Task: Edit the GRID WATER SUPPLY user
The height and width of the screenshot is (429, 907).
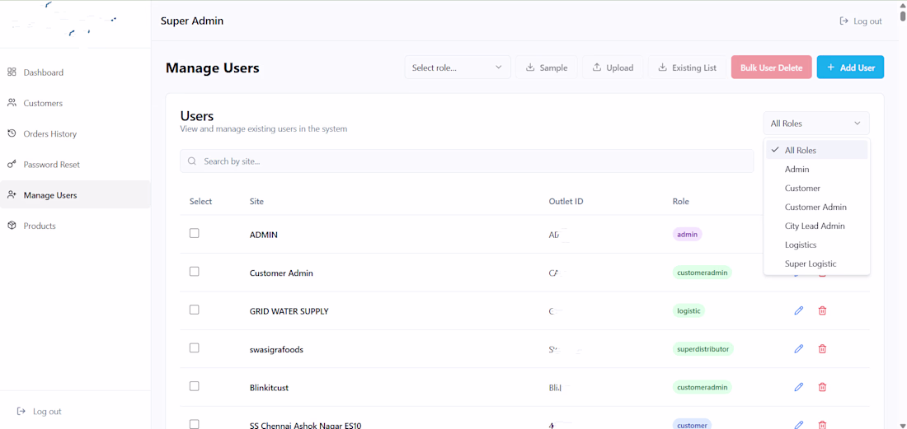Action: [799, 310]
